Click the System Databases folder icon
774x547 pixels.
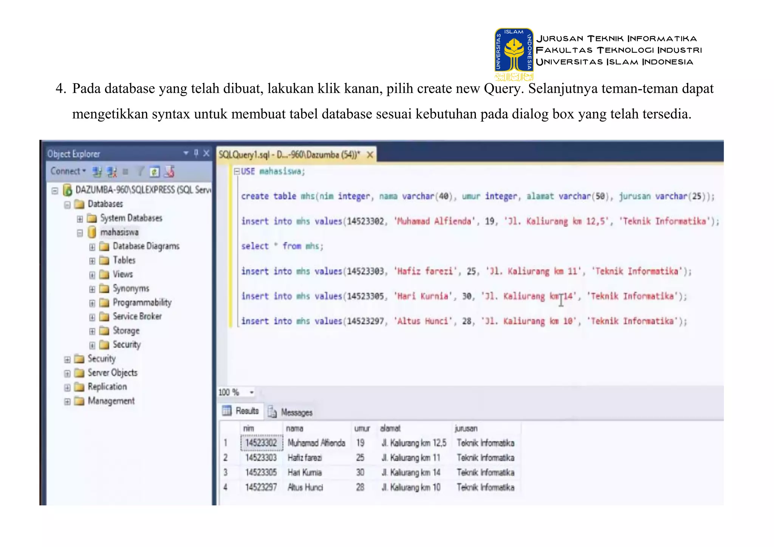click(92, 218)
